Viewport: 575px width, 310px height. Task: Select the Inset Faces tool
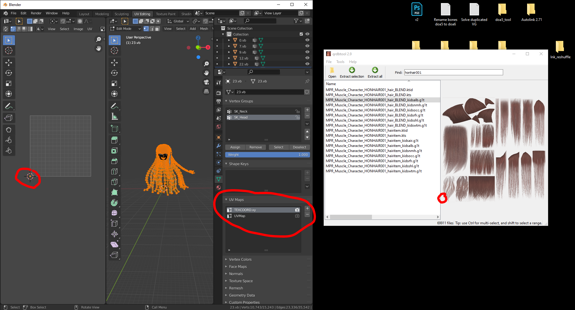114,151
